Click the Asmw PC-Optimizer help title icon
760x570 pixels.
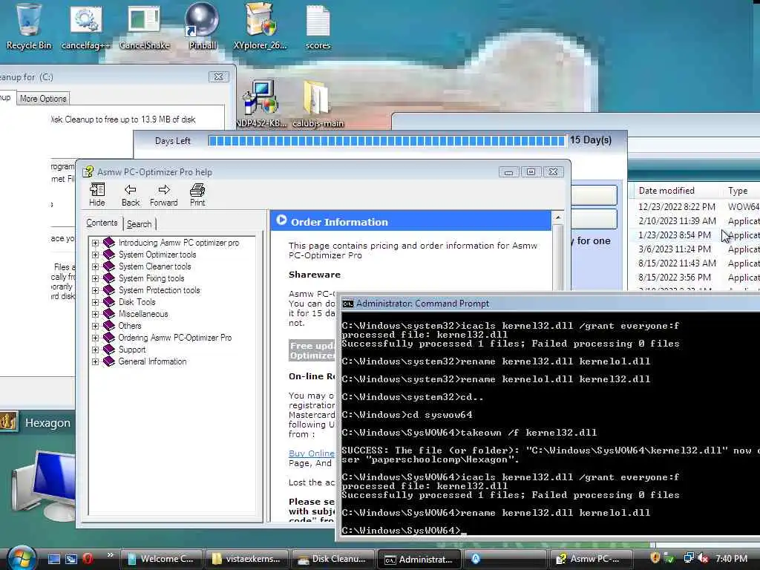tap(88, 171)
